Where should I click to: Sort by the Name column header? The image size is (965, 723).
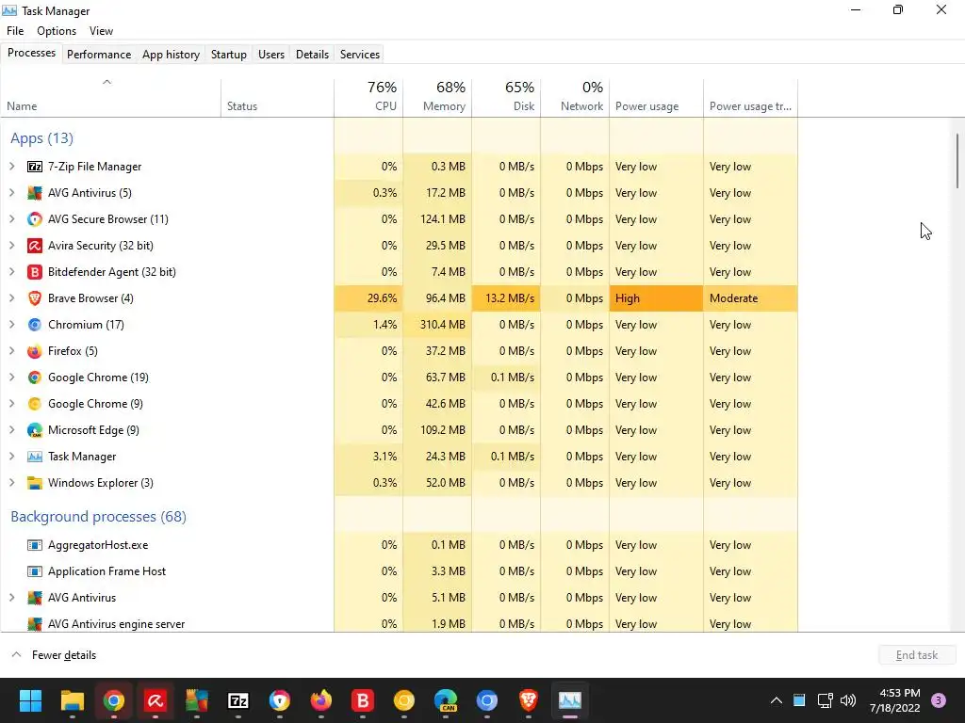111,97
